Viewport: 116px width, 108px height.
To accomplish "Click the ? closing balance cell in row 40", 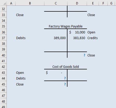I will tap(77, 55).
